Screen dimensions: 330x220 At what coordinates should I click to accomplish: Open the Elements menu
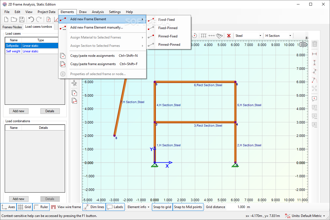(67, 12)
